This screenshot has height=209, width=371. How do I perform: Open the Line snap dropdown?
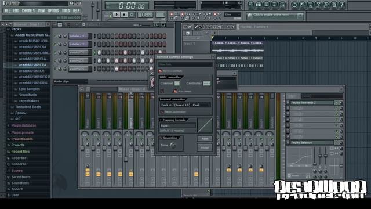[232, 15]
